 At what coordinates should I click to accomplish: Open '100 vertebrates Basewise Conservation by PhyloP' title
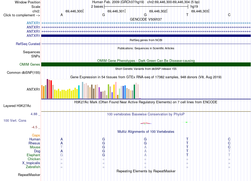click(x=146, y=114)
